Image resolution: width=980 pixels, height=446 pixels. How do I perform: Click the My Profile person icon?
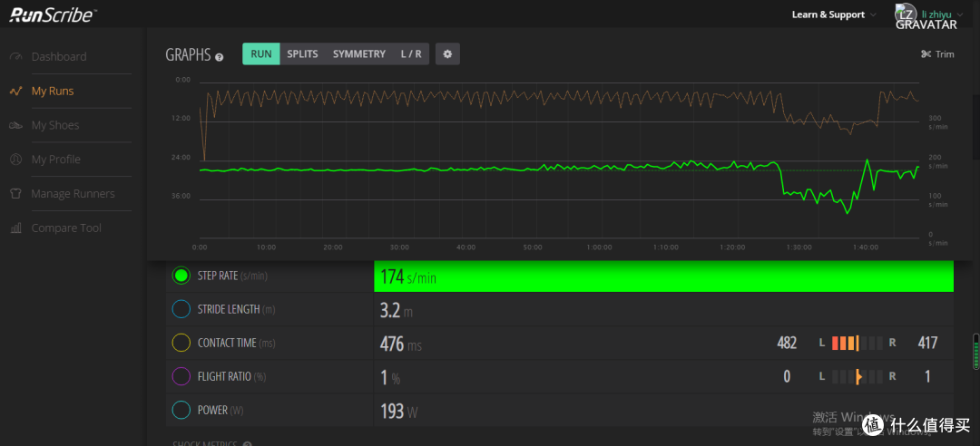16,160
